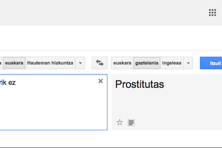Open the Google apps grid menu

(212, 12)
